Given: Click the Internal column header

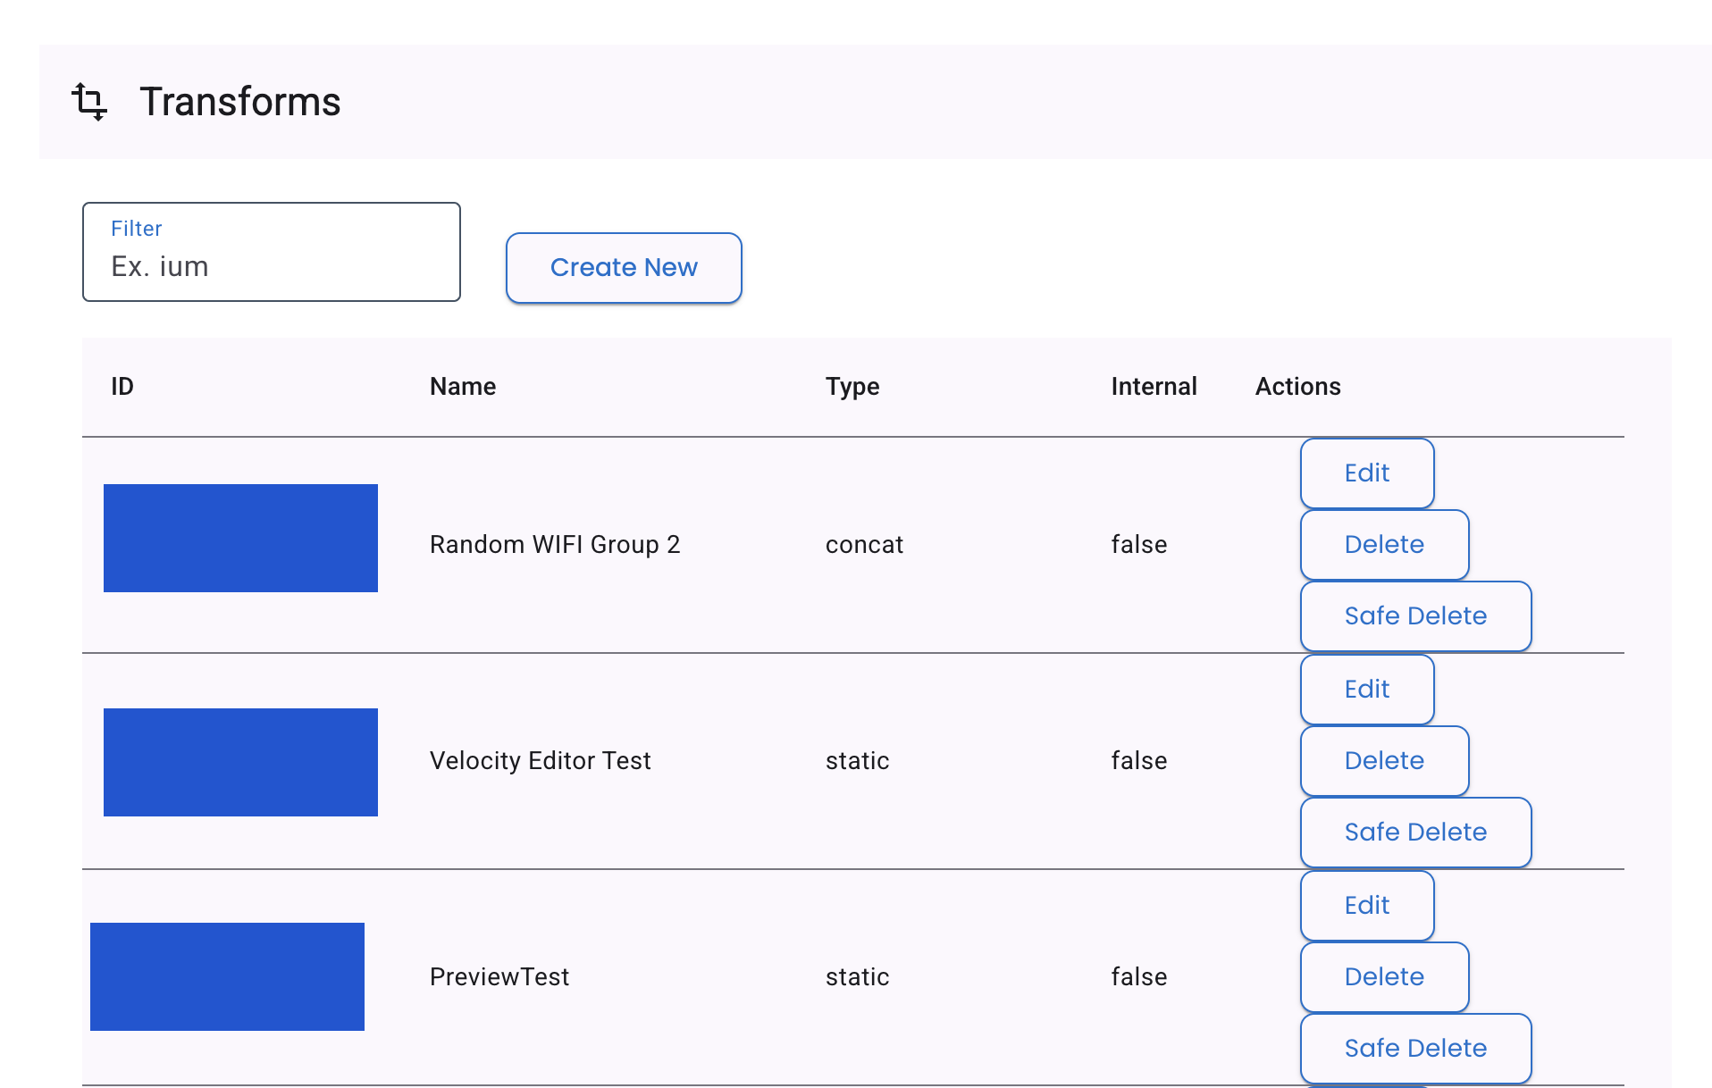Looking at the screenshot, I should tap(1154, 386).
